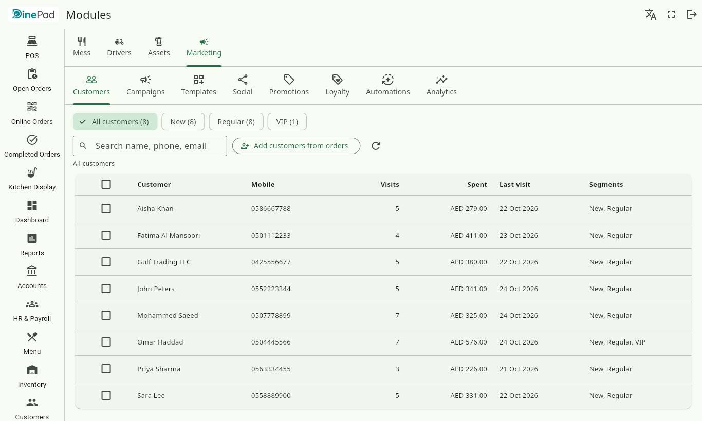702x421 pixels.
Task: Switch to the Mess module tab
Action: tap(82, 47)
